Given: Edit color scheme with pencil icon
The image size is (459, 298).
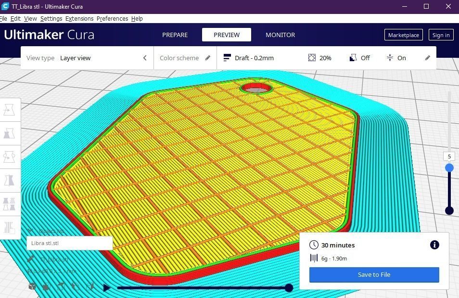Looking at the screenshot, I should (x=208, y=58).
